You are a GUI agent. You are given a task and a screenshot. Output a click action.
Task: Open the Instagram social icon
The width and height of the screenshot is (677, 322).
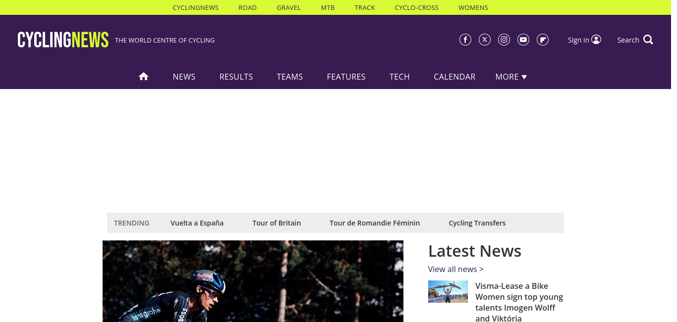tap(504, 40)
